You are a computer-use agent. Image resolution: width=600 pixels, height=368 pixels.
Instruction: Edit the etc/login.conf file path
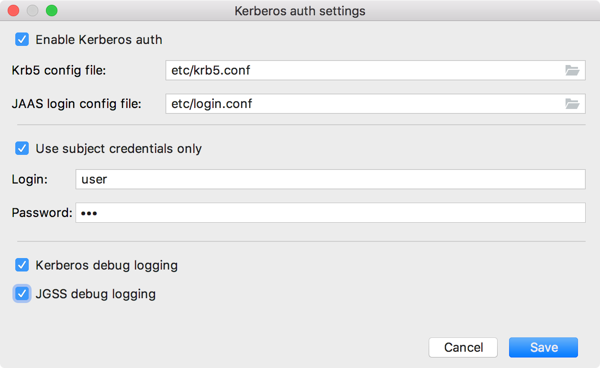coord(213,104)
